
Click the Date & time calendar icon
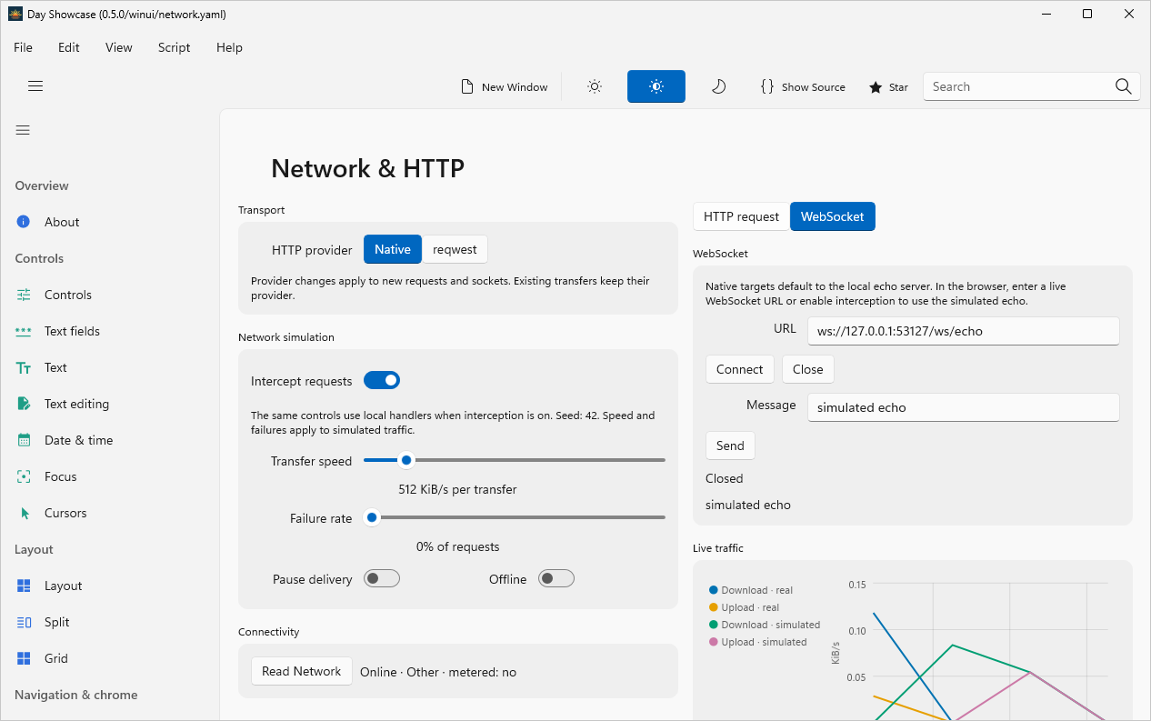click(x=24, y=440)
